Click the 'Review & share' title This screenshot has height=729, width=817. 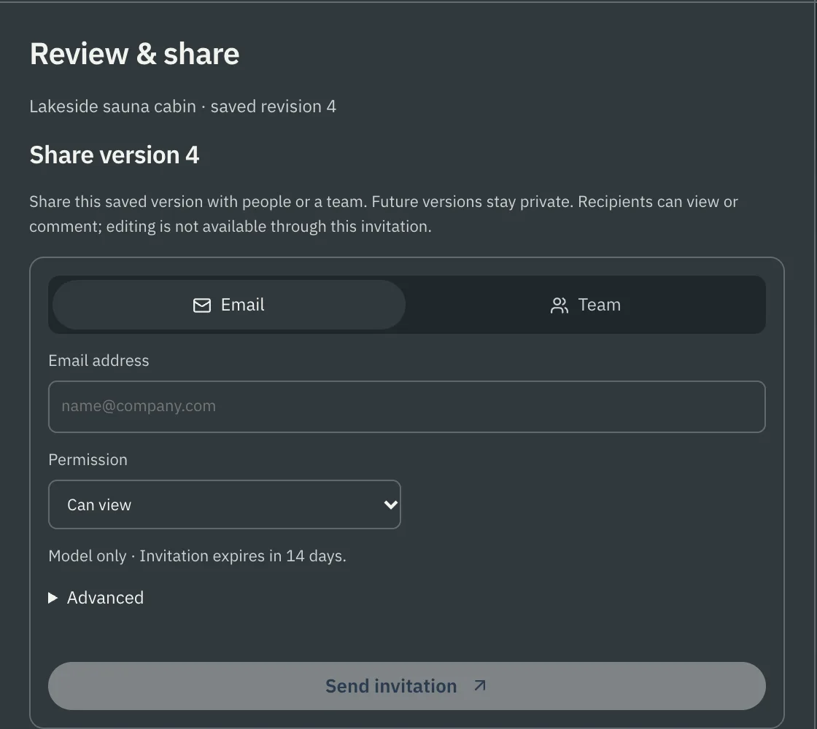[134, 54]
